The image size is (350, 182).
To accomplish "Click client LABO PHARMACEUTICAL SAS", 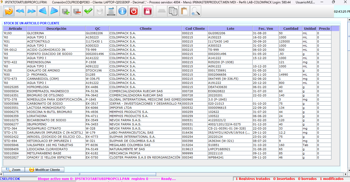I will pyautogui.click(x=145, y=133).
